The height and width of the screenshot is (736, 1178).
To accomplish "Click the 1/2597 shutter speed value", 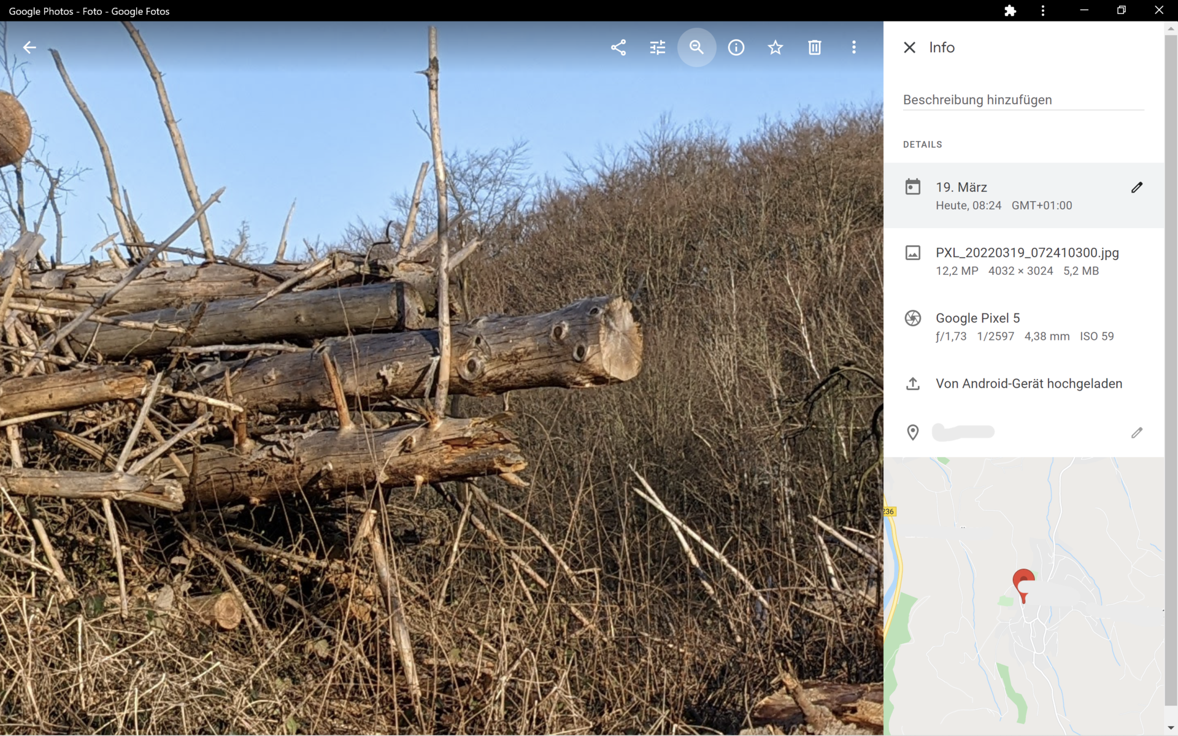I will tap(995, 337).
